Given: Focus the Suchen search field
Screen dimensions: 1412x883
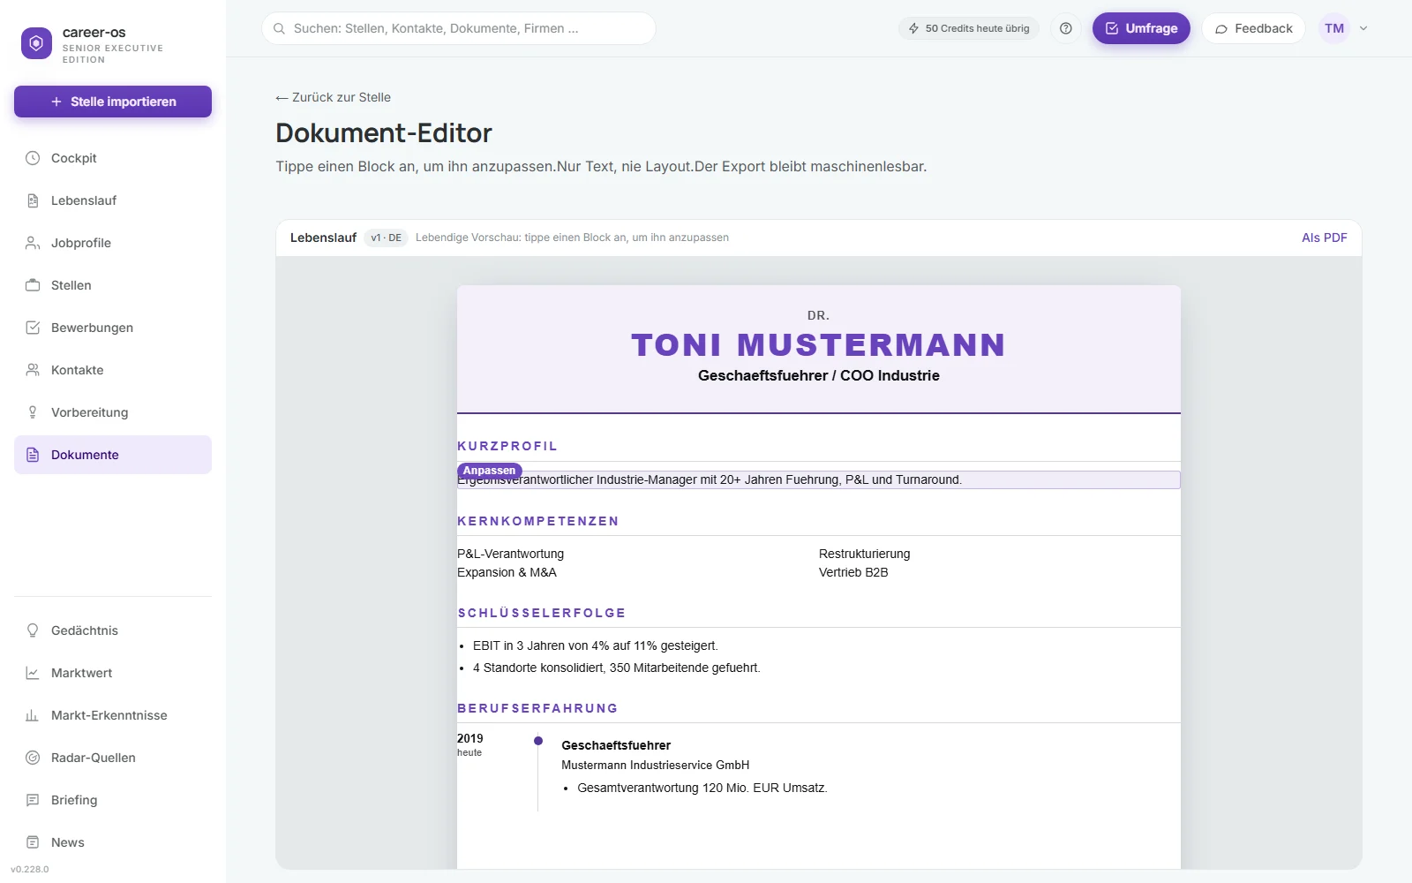Looking at the screenshot, I should (x=459, y=28).
